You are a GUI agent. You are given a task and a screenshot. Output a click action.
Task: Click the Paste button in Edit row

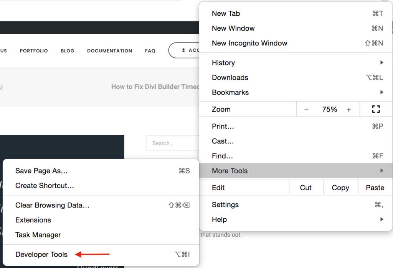(x=375, y=188)
